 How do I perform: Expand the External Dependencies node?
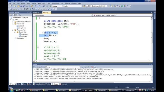click(x=13, y=22)
